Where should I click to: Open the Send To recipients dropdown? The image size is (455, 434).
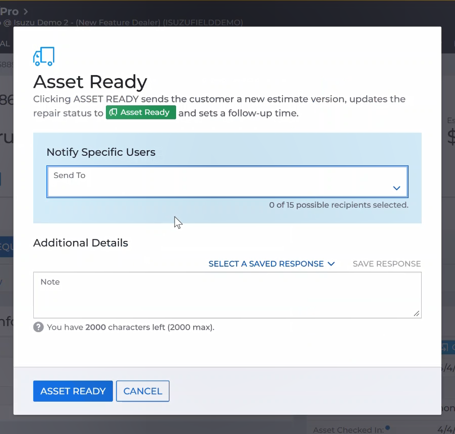[227, 182]
